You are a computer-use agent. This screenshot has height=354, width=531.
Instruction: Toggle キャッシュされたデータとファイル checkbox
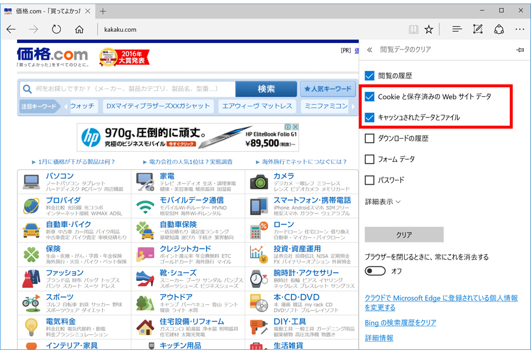(369, 117)
